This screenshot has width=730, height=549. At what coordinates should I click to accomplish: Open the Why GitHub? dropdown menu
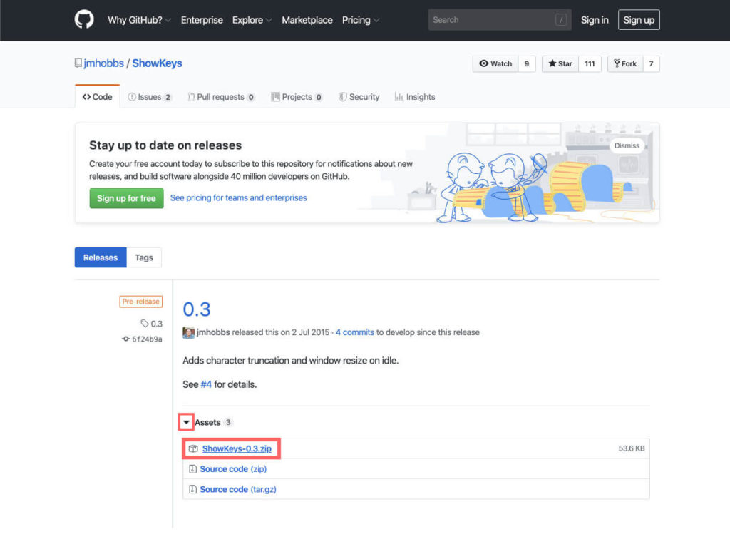139,20
